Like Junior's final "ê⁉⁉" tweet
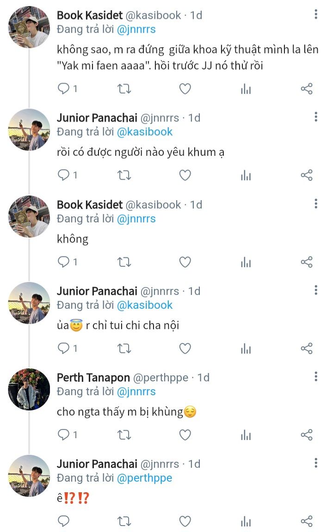 (185, 521)
